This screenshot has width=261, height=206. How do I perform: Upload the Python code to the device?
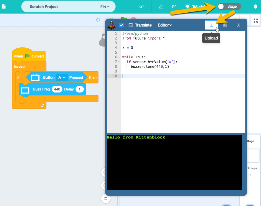[211, 25]
